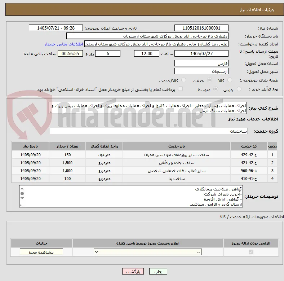Click service code ج-41-410

tap(249, 179)
